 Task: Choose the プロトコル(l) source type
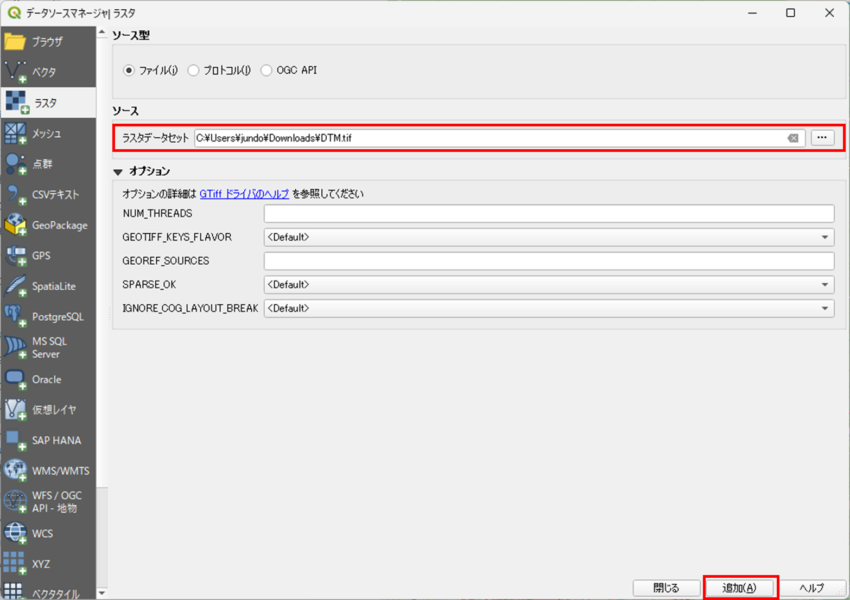point(193,70)
